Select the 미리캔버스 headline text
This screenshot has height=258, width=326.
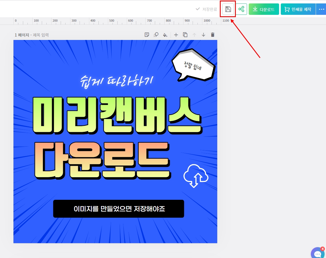point(117,115)
